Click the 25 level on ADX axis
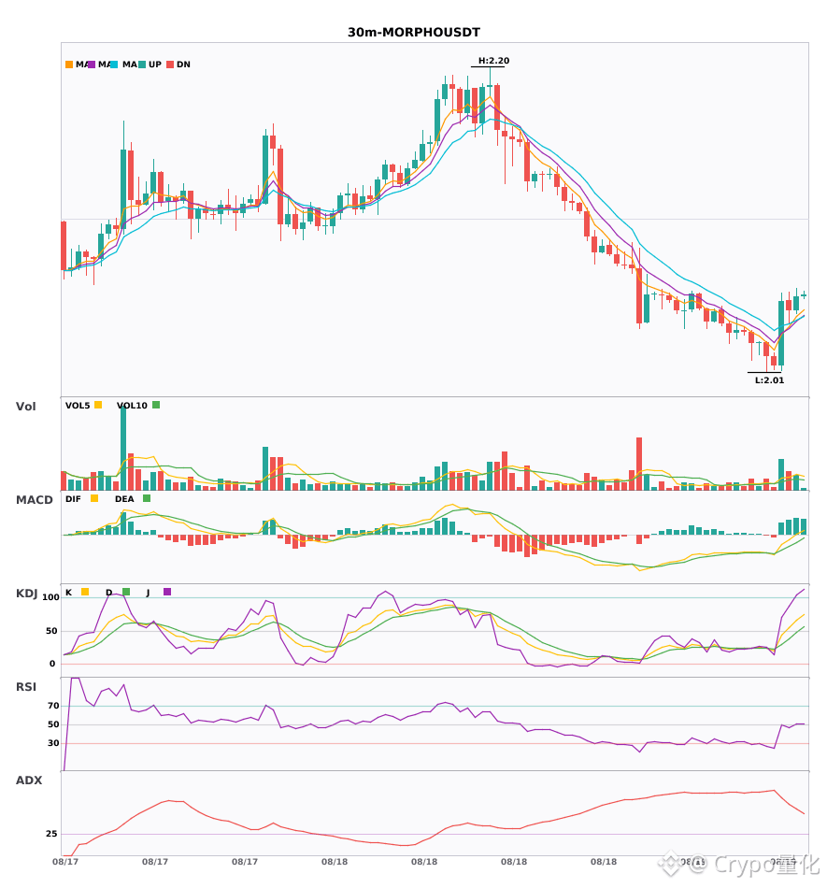Viewport: 827px width, 888px height. (x=51, y=834)
